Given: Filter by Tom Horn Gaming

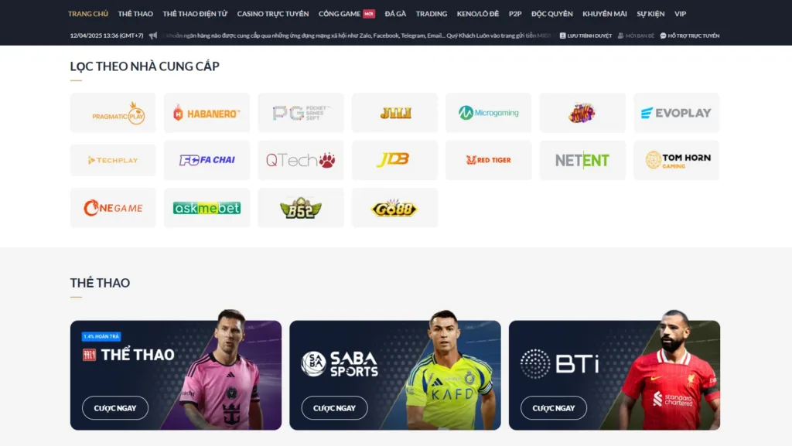Looking at the screenshot, I should tap(676, 160).
